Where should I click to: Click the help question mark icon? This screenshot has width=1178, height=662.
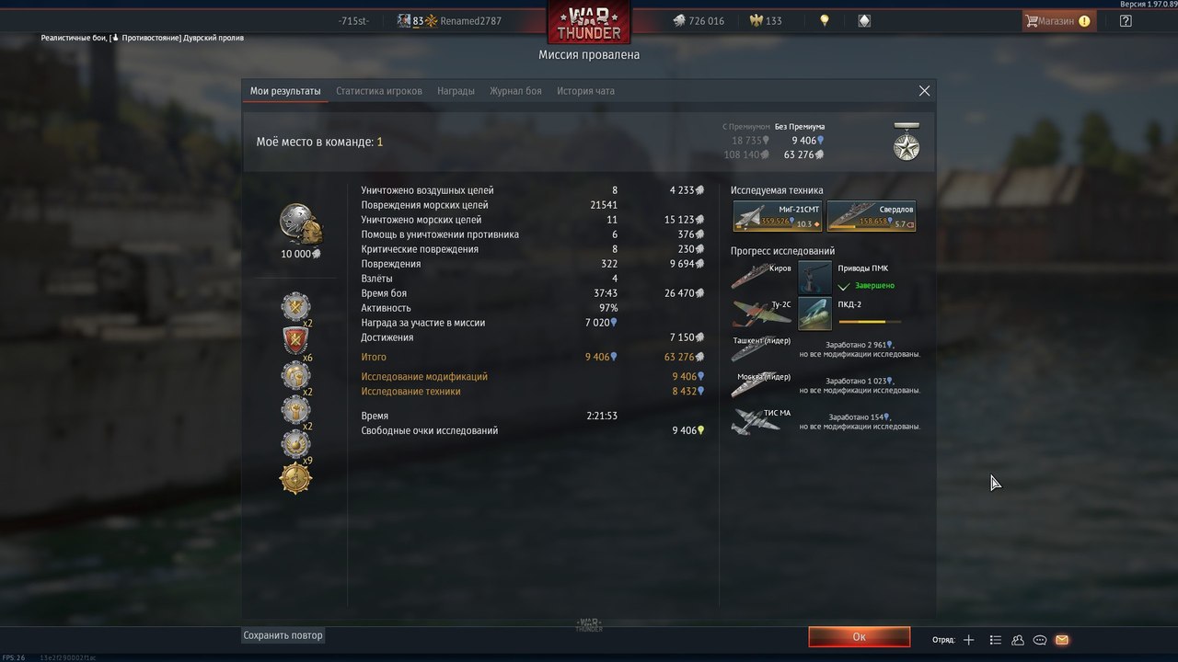[x=1126, y=20]
